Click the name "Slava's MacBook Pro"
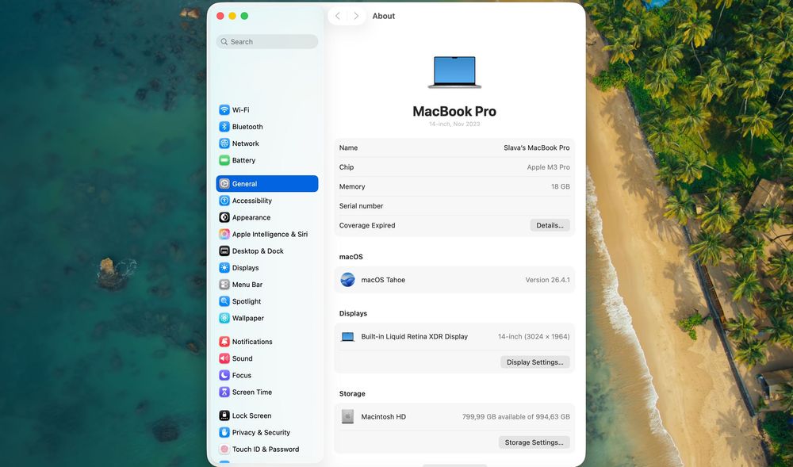Screen dimensions: 793x467 pyautogui.click(x=537, y=147)
